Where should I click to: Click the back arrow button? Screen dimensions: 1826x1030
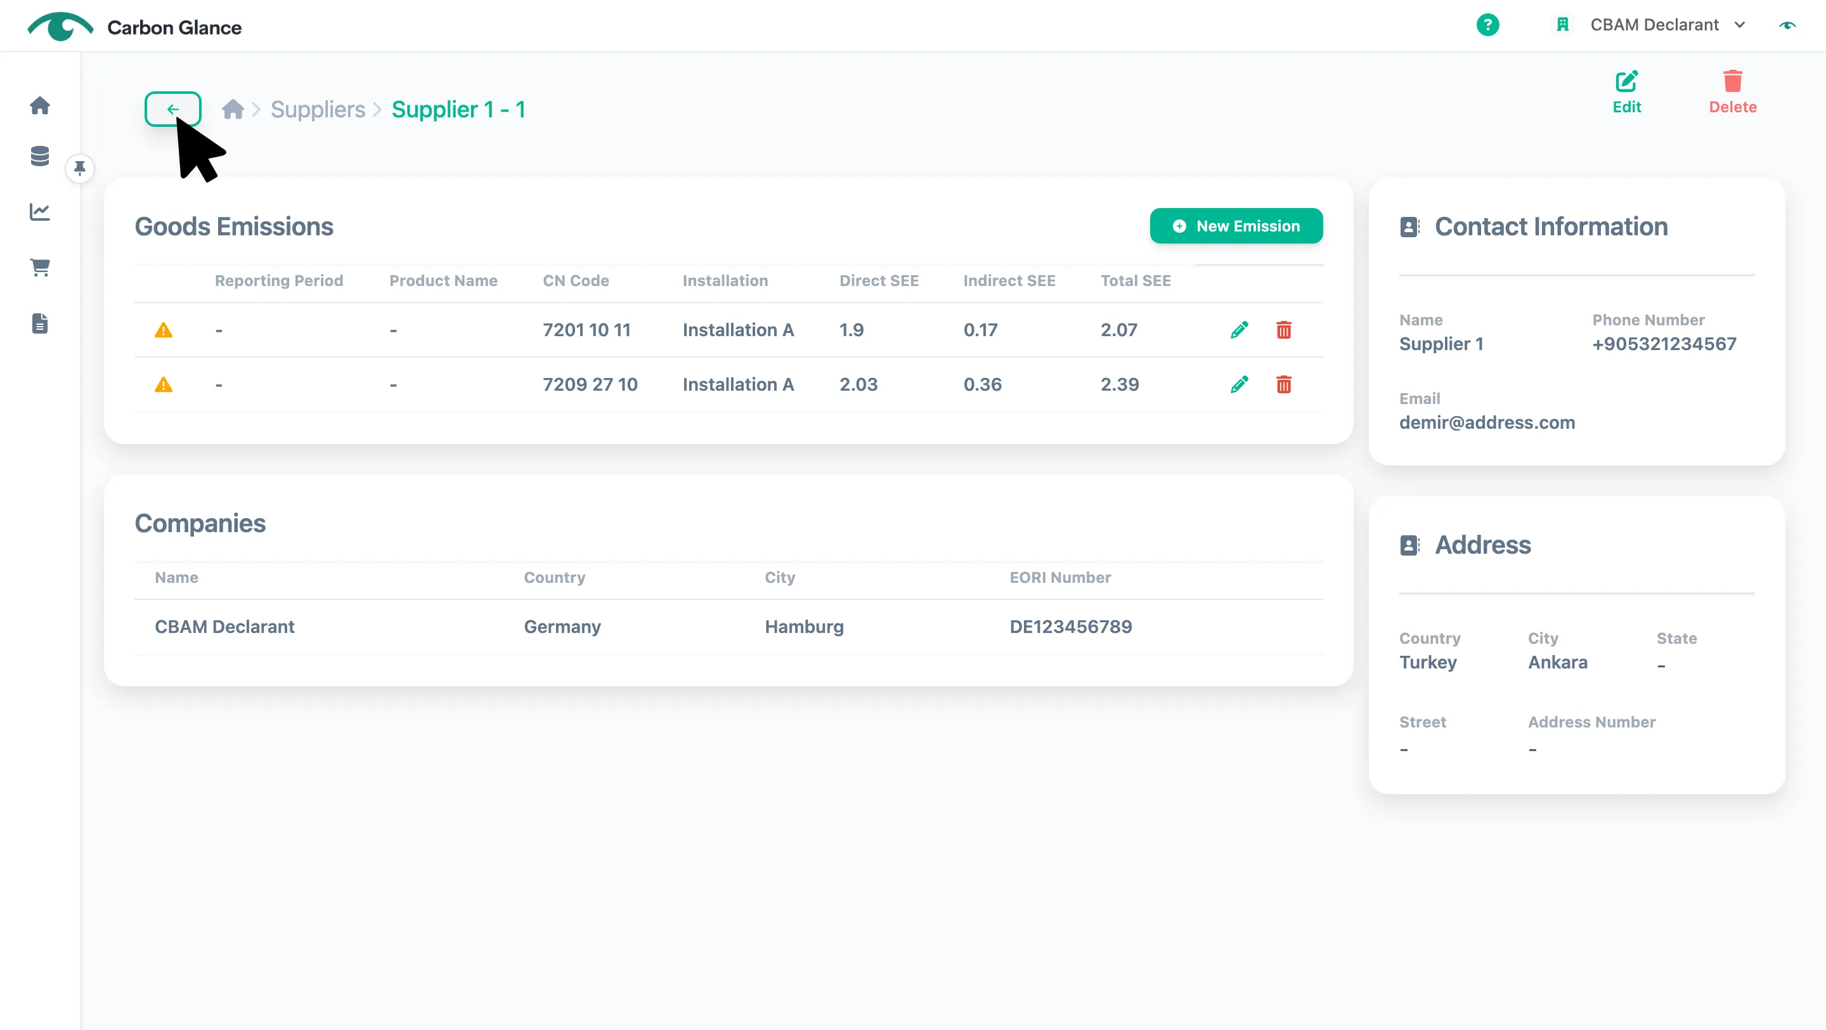(x=172, y=109)
